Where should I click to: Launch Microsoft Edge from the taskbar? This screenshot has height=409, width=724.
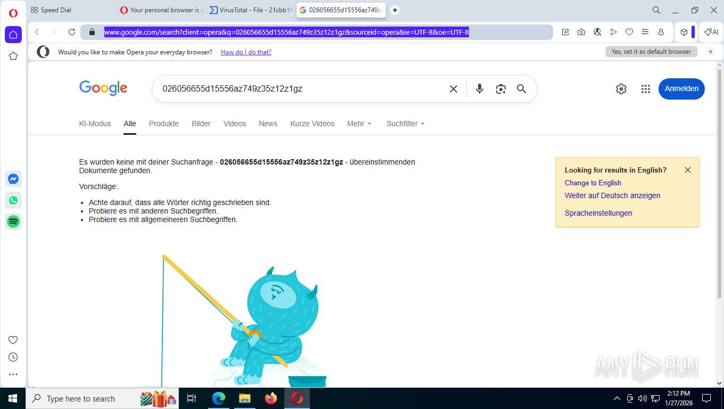click(218, 398)
